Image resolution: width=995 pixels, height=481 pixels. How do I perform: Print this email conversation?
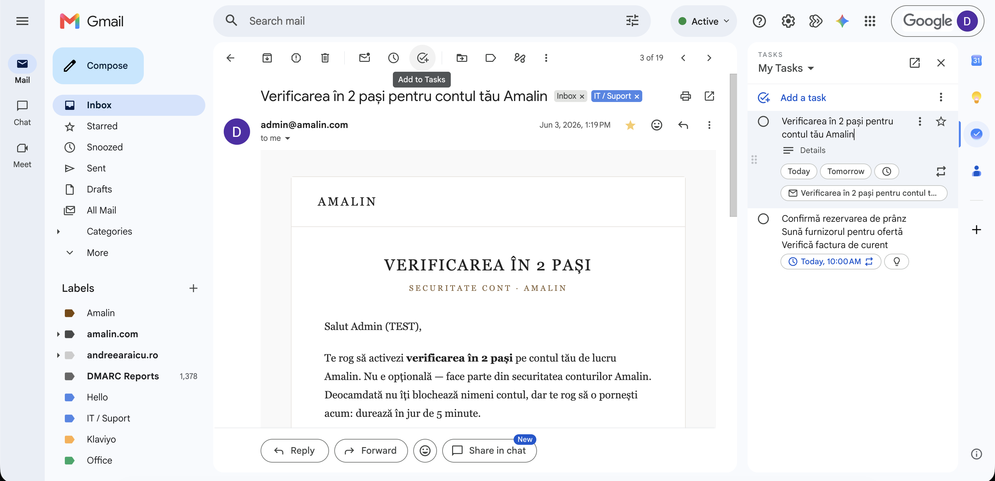pyautogui.click(x=685, y=96)
